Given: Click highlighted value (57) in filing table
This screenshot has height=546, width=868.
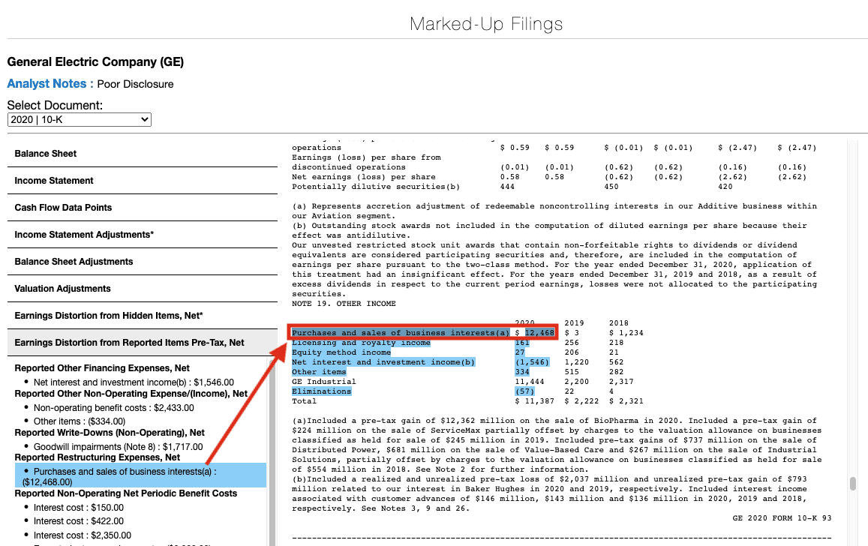Looking at the screenshot, I should 524,391.
